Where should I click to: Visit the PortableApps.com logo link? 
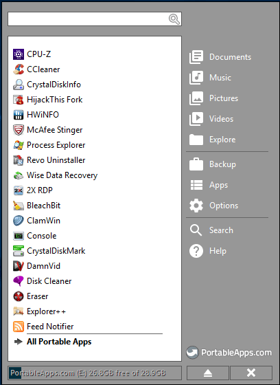click(x=229, y=353)
